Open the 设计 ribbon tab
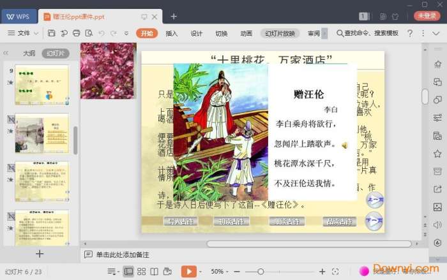 tap(197, 33)
